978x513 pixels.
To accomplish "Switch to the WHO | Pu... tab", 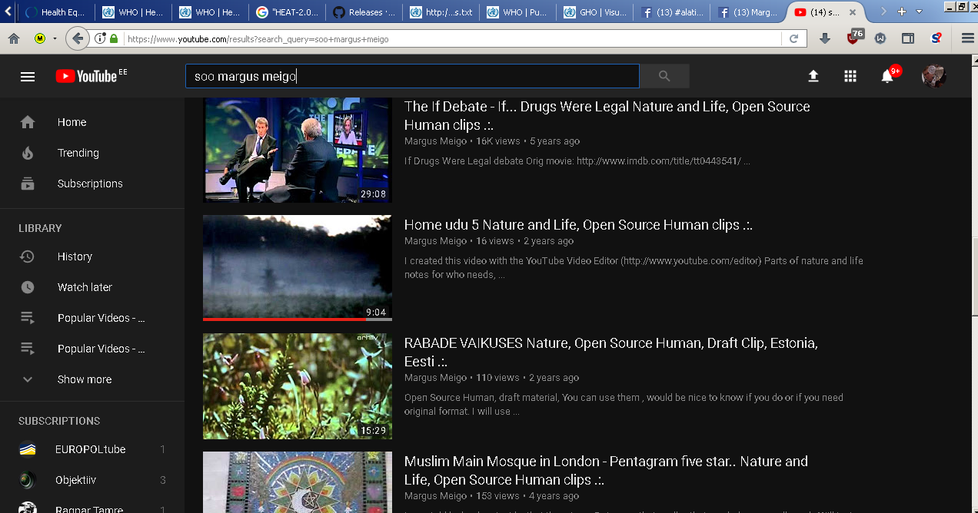I will 518,12.
